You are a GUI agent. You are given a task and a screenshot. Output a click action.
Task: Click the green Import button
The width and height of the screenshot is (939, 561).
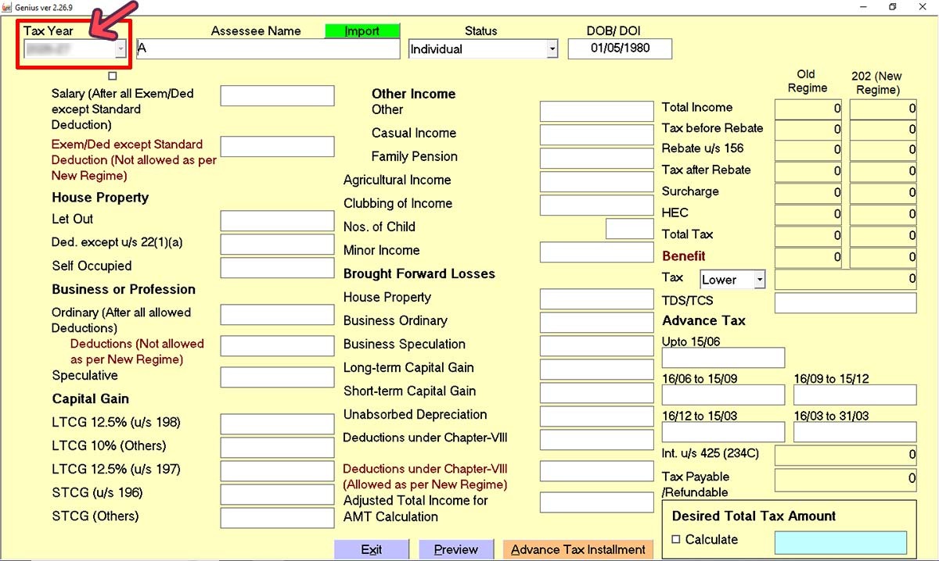(362, 30)
